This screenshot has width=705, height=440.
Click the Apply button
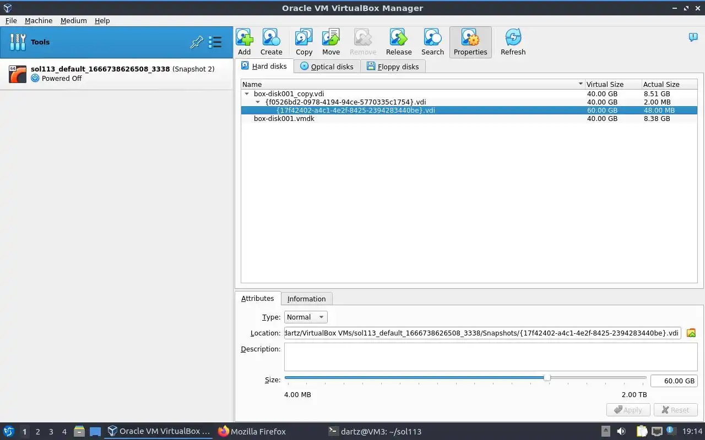628,410
